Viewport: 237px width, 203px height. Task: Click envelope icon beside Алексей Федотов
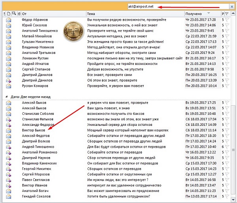tap(8, 136)
